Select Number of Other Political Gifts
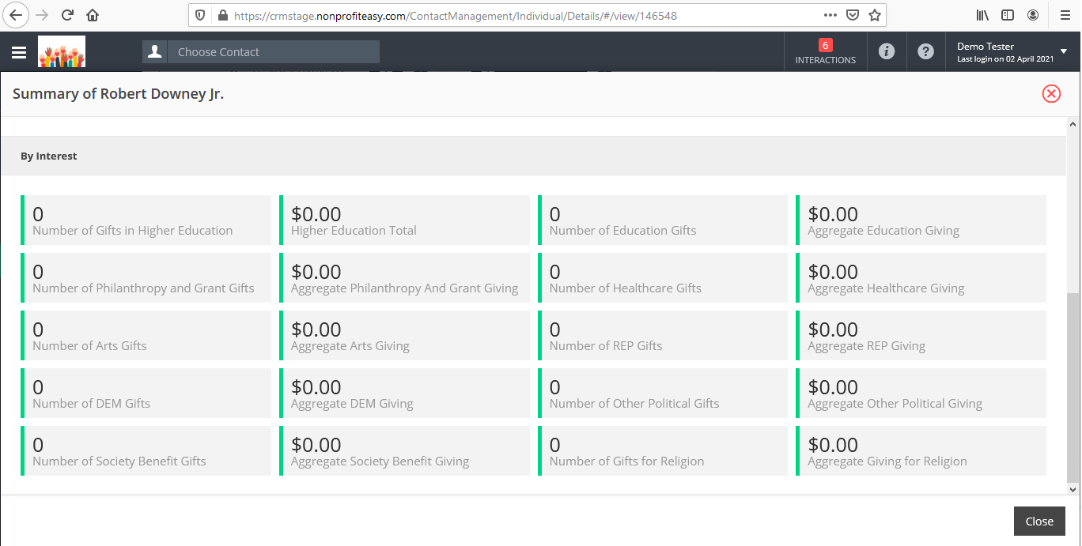Image resolution: width=1082 pixels, height=546 pixels. [x=663, y=393]
